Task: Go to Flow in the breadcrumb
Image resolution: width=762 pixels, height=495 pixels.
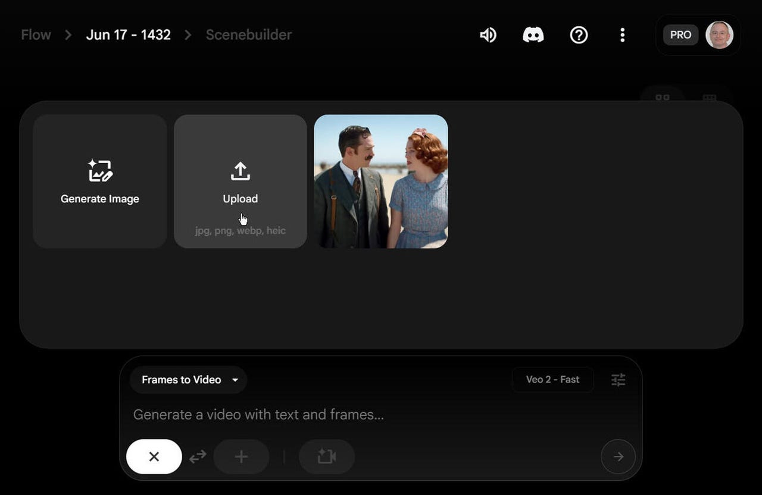Action: 36,35
